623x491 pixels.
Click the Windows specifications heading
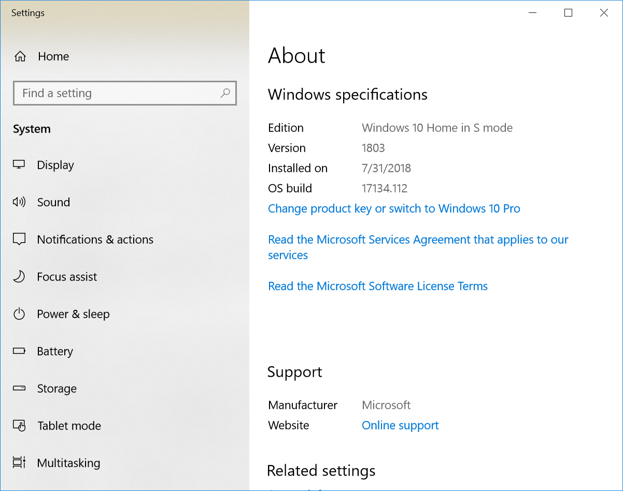(348, 95)
